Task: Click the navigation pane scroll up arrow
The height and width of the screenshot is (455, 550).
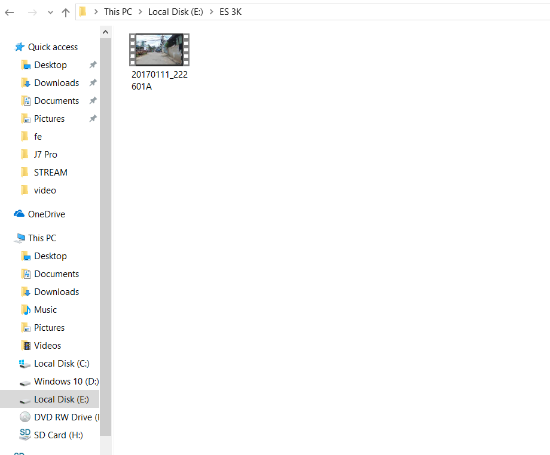Action: click(x=106, y=32)
